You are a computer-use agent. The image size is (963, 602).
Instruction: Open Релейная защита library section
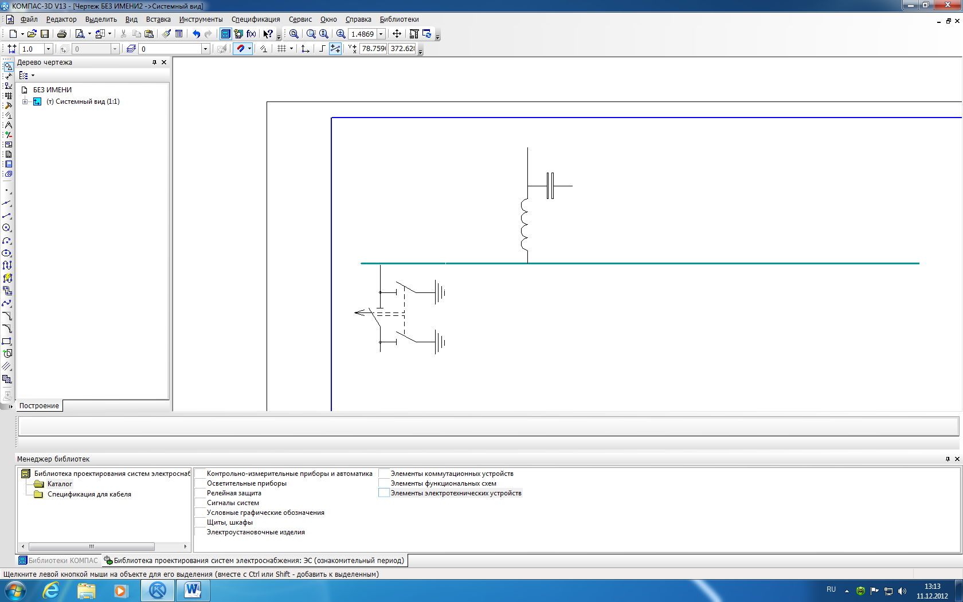click(234, 493)
